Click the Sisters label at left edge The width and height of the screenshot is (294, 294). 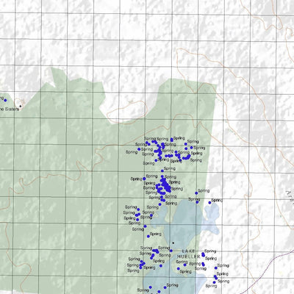pyautogui.click(x=10, y=110)
